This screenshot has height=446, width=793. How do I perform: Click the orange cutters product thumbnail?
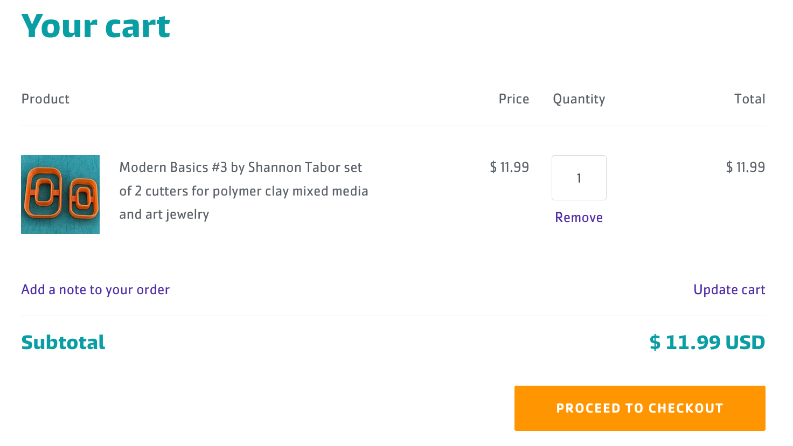point(60,194)
